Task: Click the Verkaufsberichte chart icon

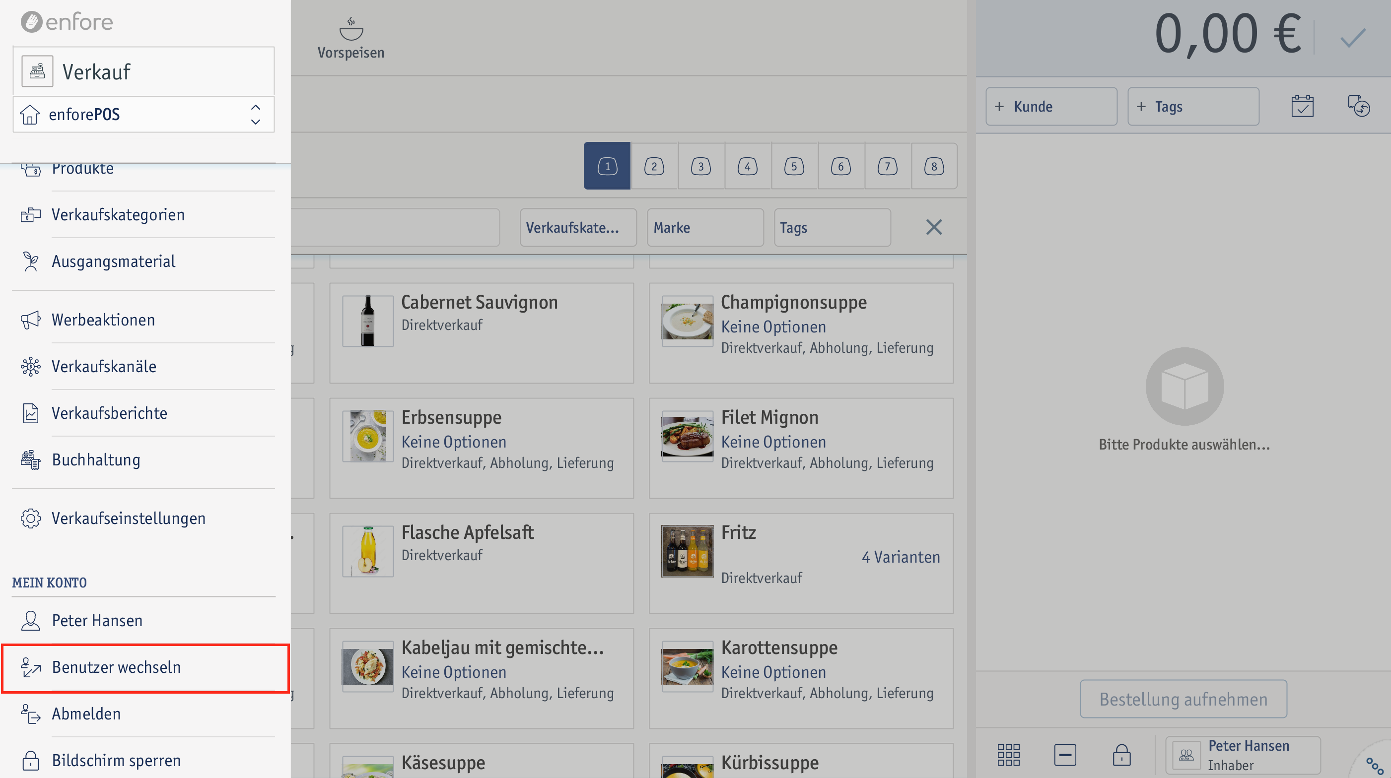Action: [x=31, y=413]
